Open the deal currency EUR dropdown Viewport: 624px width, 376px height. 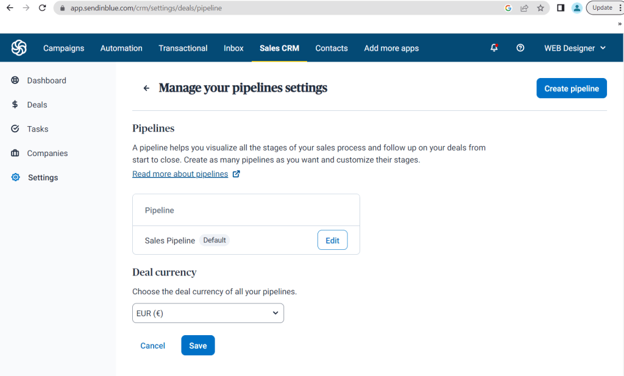[x=208, y=313]
